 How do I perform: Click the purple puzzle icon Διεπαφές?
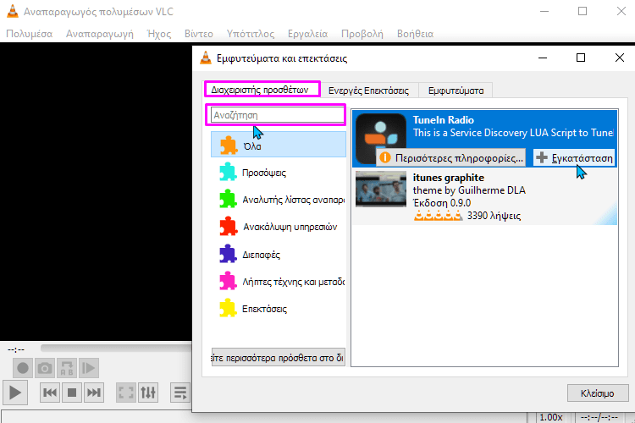point(228,254)
